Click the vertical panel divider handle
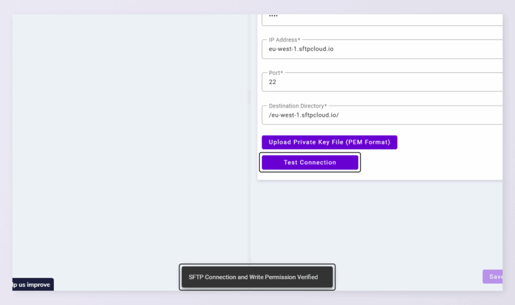 tap(249, 97)
